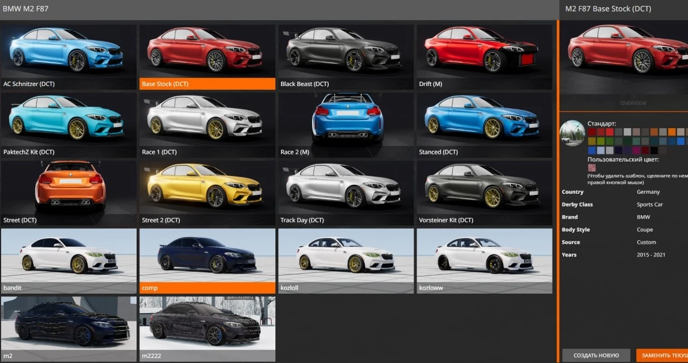The image size is (688, 363).
Task: Select the Race 1 (DCT) configuration
Action: coord(207,121)
